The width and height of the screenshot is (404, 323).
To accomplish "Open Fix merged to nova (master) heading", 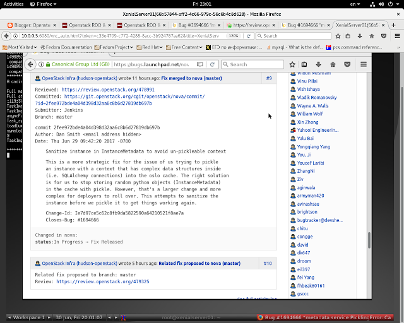I will 191,78.
